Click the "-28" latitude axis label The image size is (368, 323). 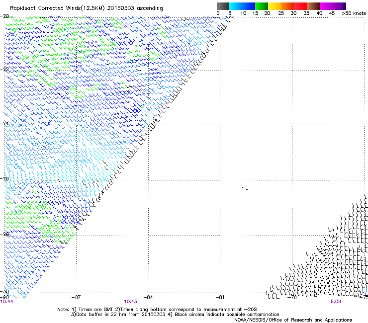[x=4, y=234]
